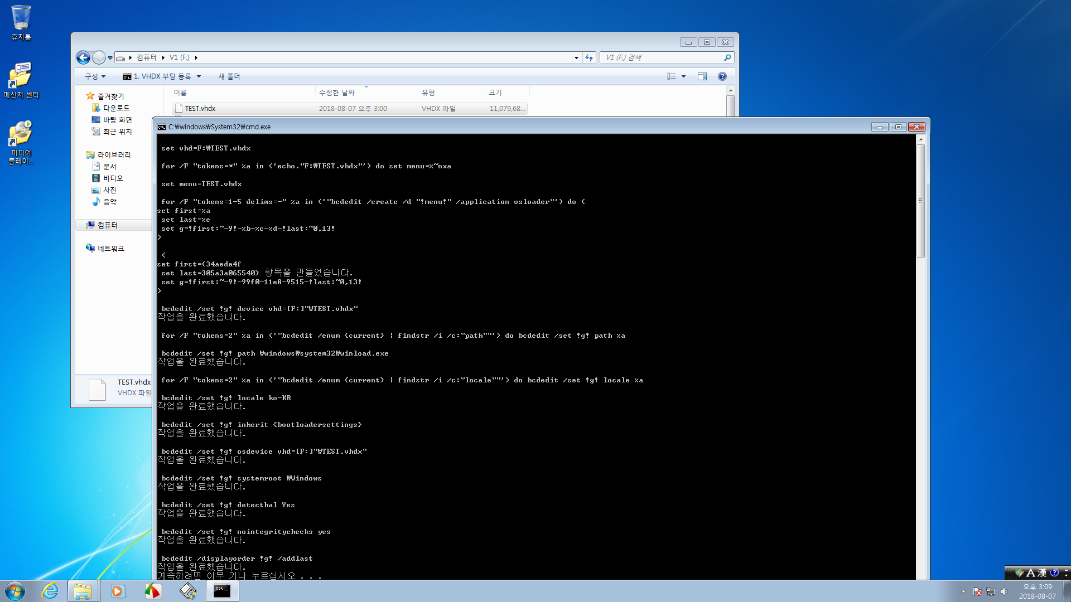
Task: Expand the VHDX 부팅 등록 dropdown arrow
Action: (199, 76)
